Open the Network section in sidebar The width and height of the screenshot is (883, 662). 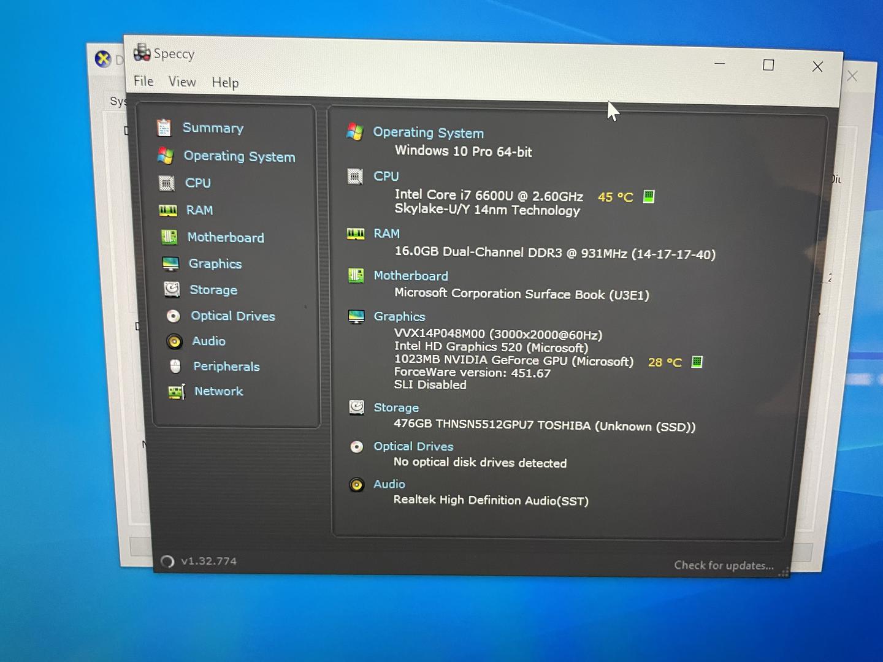219,391
